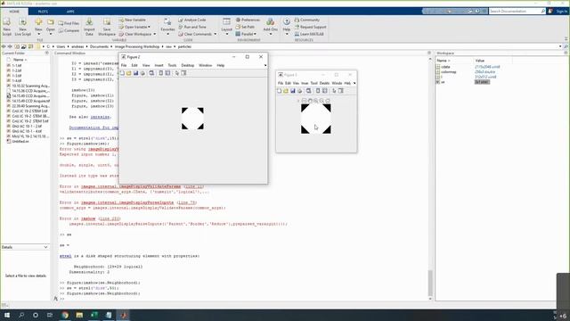The width and height of the screenshot is (570, 321).
Task: Open File menu in Figure 2
Action: click(124, 65)
